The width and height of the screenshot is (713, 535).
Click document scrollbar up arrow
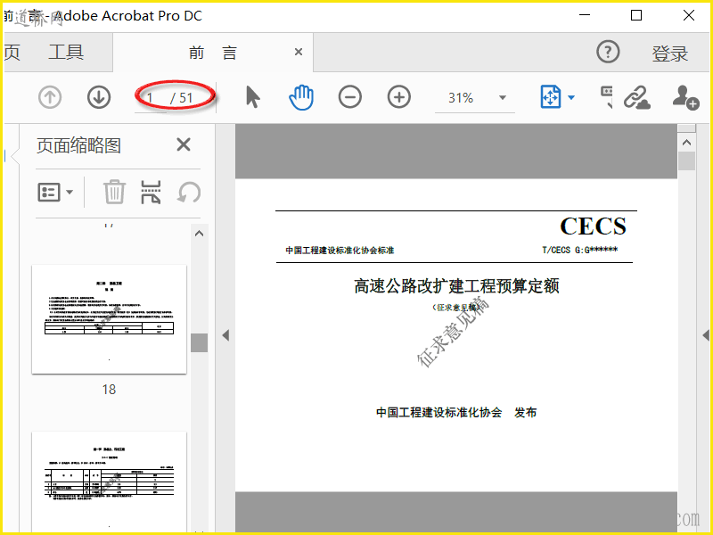click(686, 143)
